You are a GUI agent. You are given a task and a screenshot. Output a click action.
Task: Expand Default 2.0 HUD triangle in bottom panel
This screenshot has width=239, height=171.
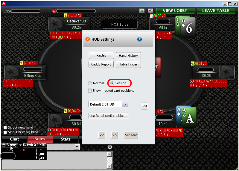[21, 145]
